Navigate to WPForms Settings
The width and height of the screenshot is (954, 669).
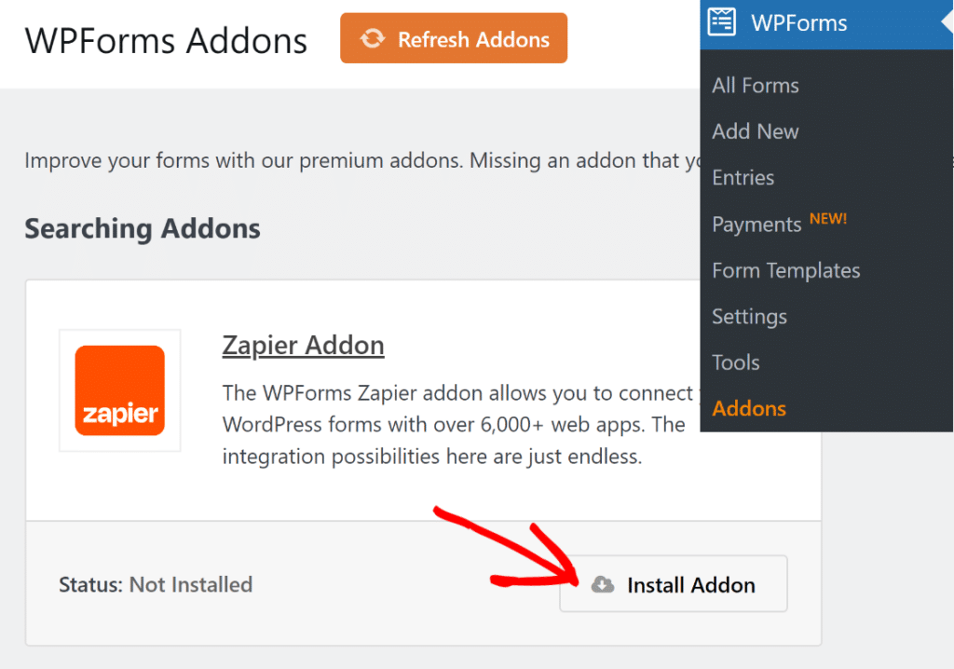(749, 316)
